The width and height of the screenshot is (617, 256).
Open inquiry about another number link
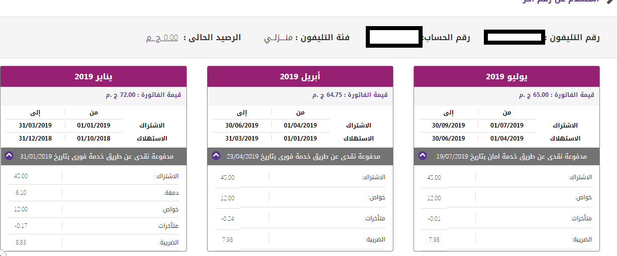[x=562, y=2]
